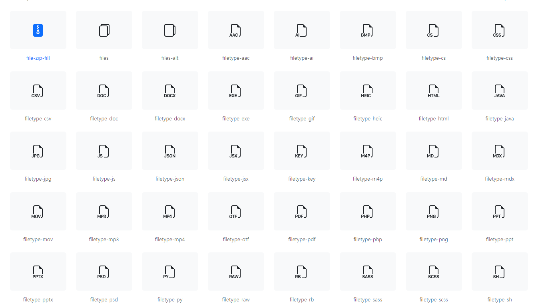Click the filetype-mp3 icon
542x307 pixels.
(x=104, y=212)
